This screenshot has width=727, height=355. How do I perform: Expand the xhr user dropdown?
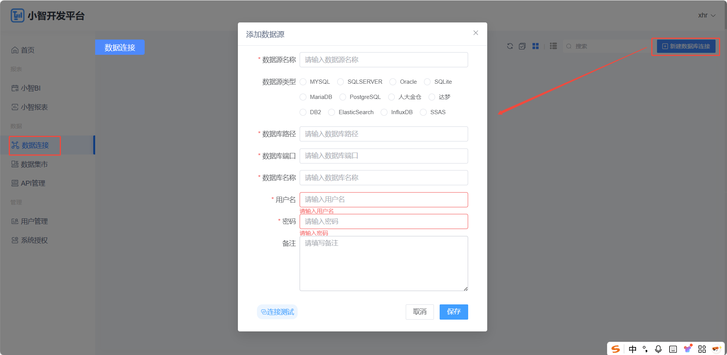pyautogui.click(x=706, y=15)
